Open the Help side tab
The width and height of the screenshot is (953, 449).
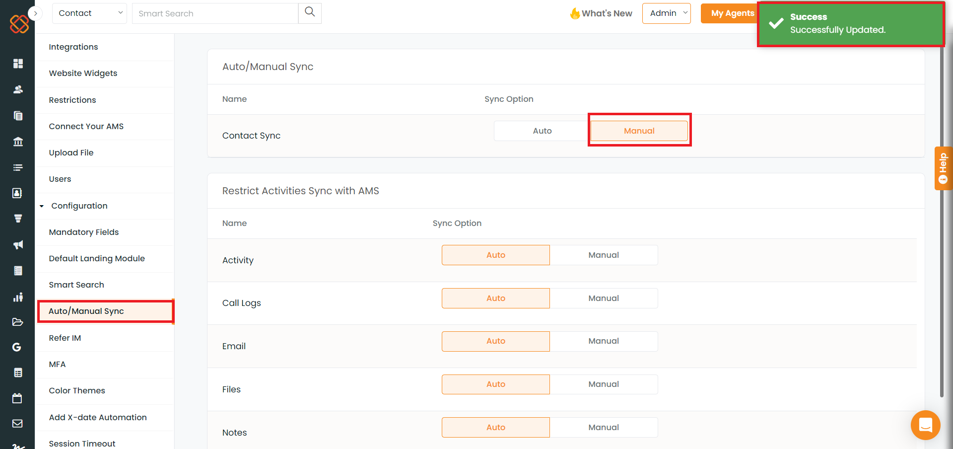[943, 168]
